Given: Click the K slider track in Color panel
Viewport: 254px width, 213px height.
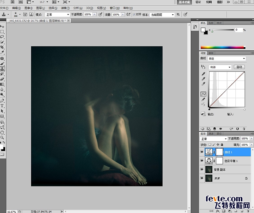Looking at the screenshot, I should pos(223,30).
